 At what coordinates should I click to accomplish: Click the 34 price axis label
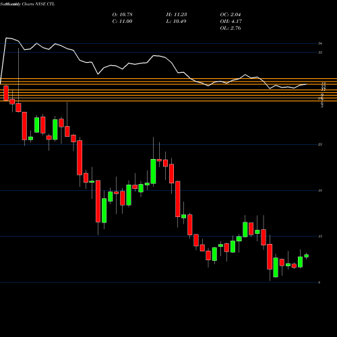coord(320,43)
